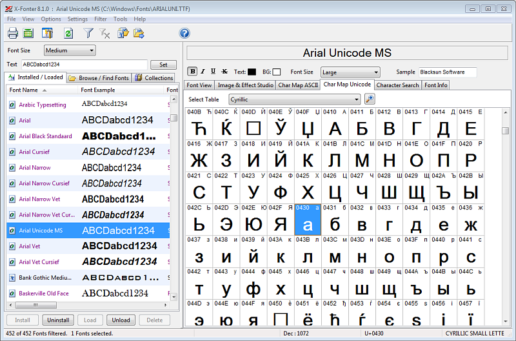Click the Text color black swatch
Screen dimensions: 516x341
[x=252, y=72]
